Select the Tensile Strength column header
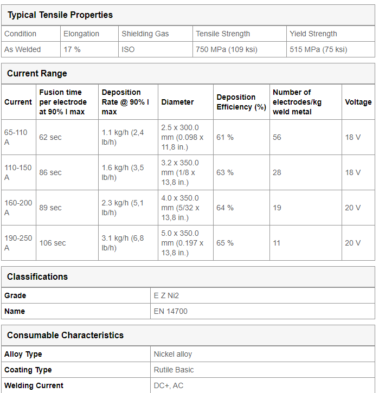The width and height of the screenshot is (379, 393). [240, 34]
